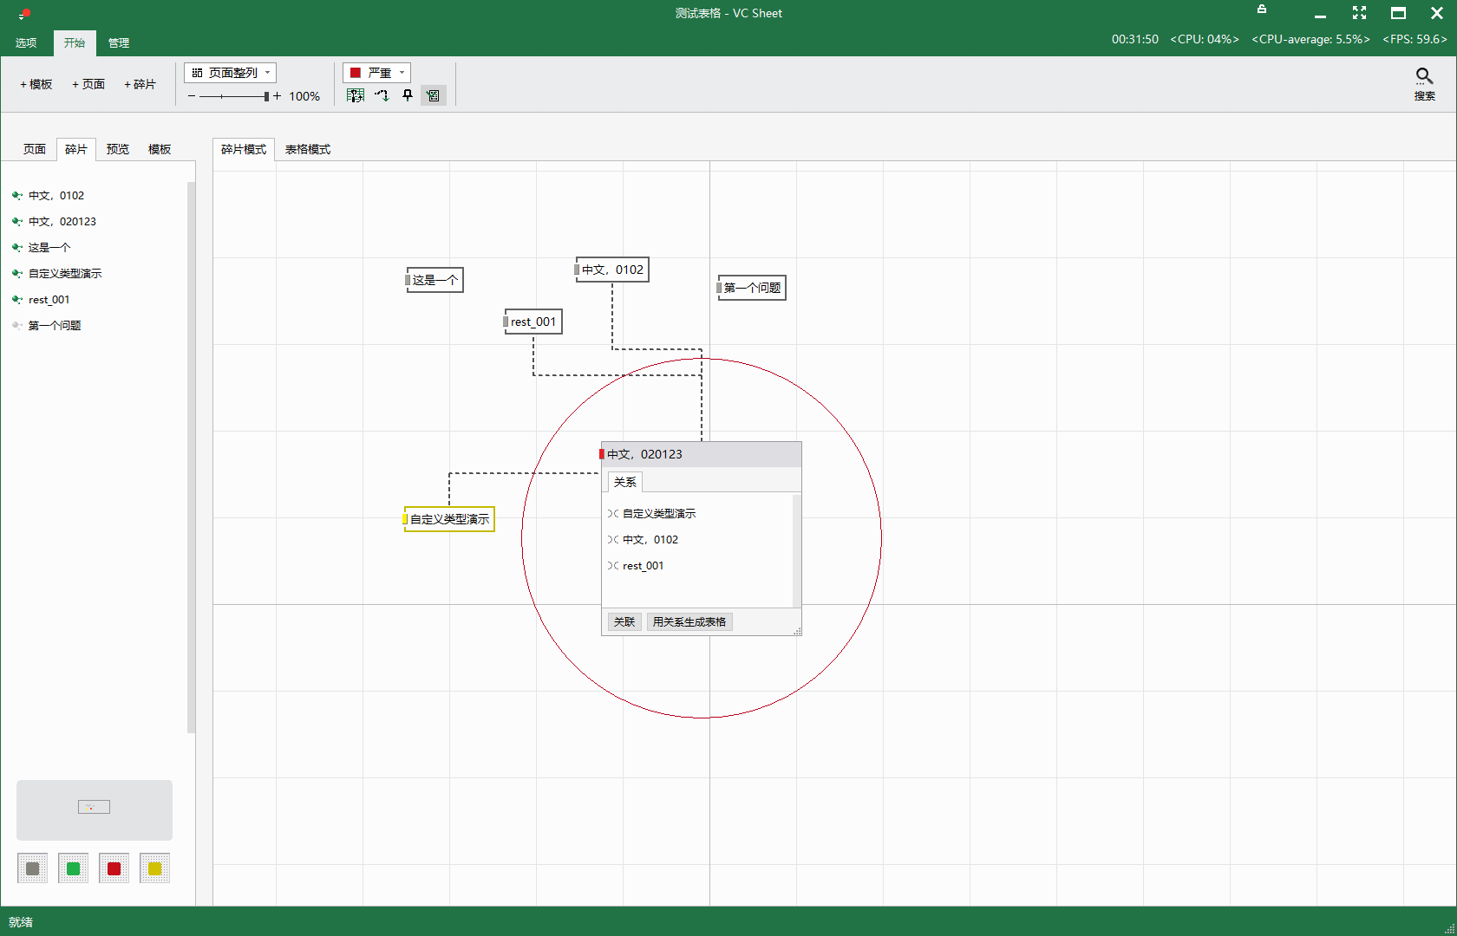Click the pin icon in toolbar

pos(408,95)
